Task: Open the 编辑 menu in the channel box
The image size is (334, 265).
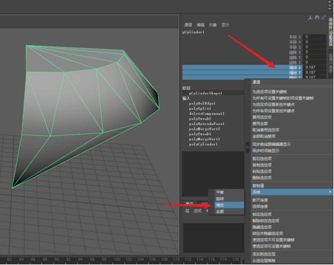Action: point(200,25)
